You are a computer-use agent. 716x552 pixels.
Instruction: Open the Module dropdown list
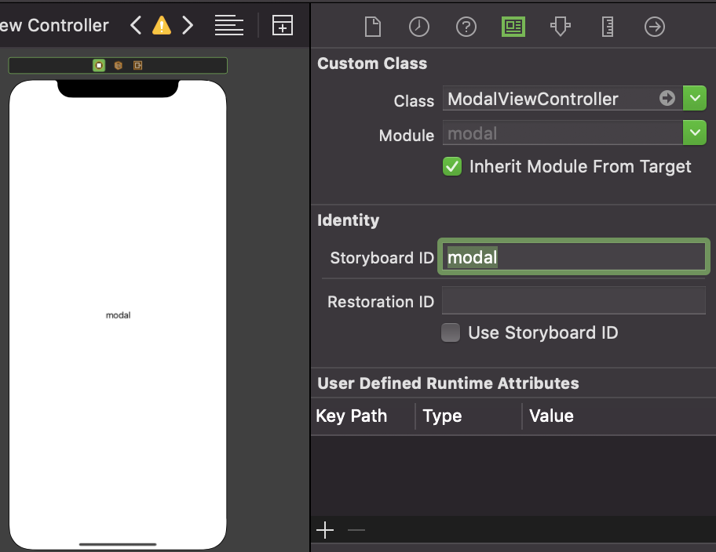695,133
